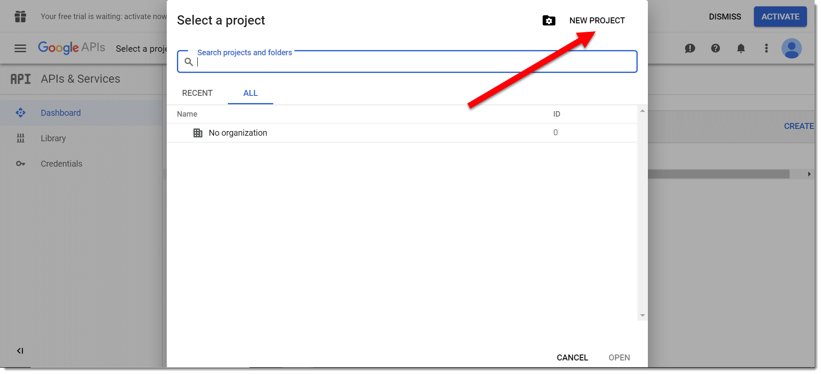
Task: Collapse the left sidebar panel
Action: click(20, 351)
